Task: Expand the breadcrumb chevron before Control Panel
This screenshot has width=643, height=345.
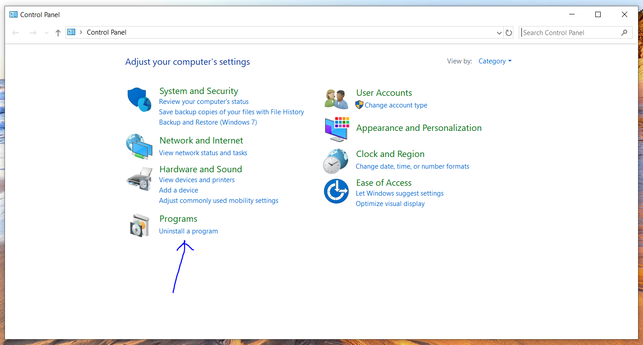Action: pos(81,32)
